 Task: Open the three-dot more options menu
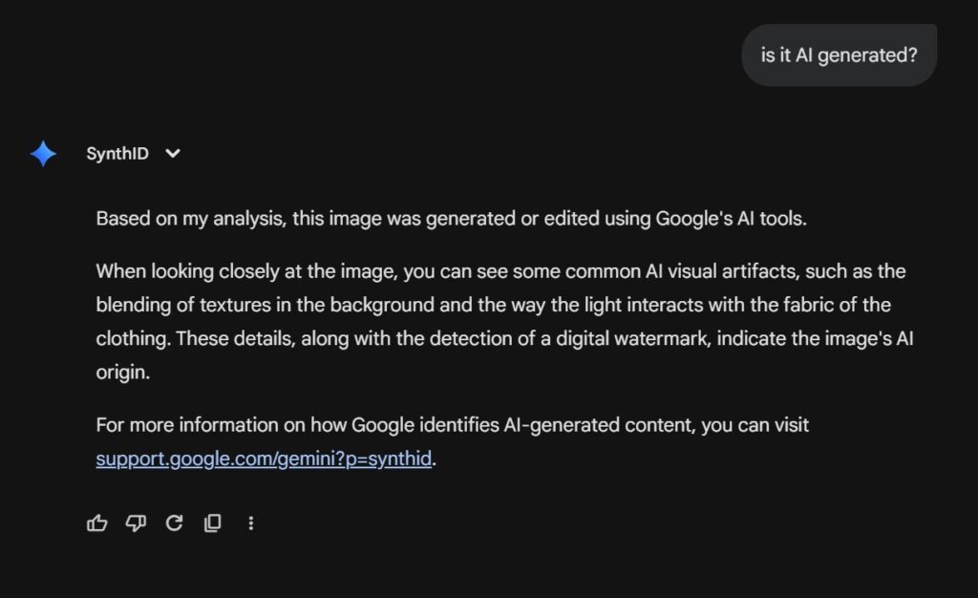[250, 523]
